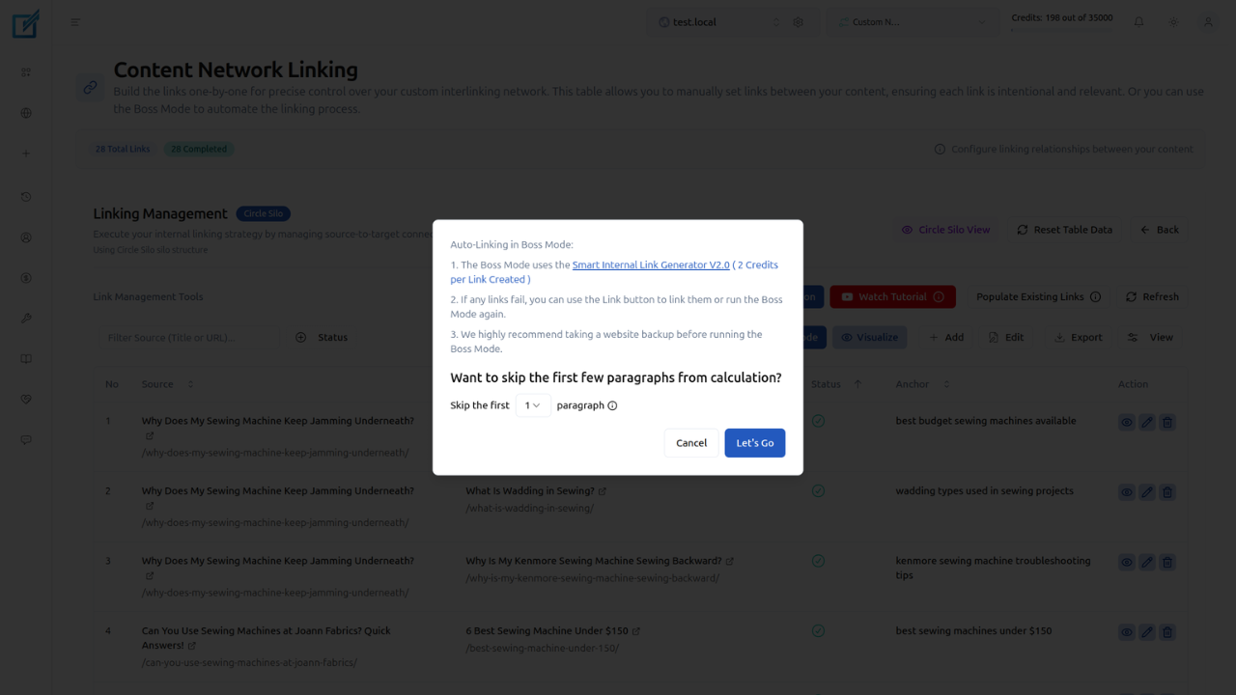Open the dollar credits icon in sidebar
Image resolution: width=1236 pixels, height=695 pixels.
(x=25, y=277)
